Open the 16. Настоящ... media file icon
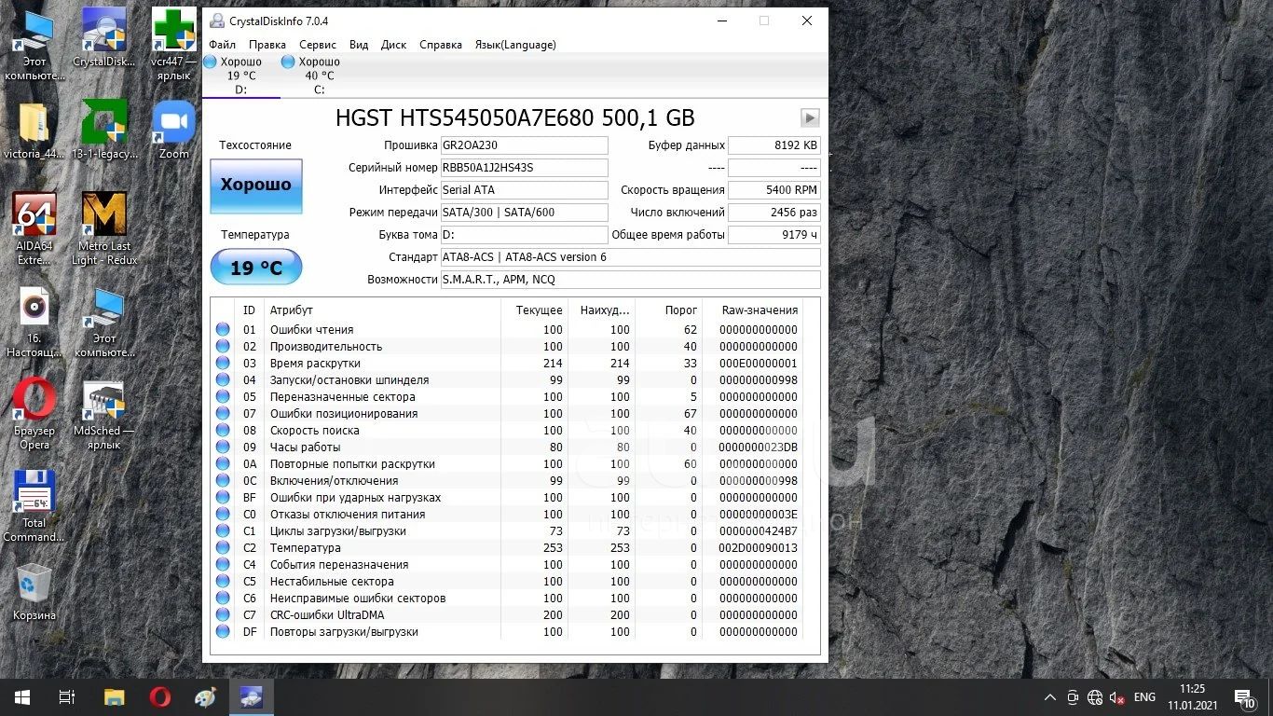 pos(34,321)
